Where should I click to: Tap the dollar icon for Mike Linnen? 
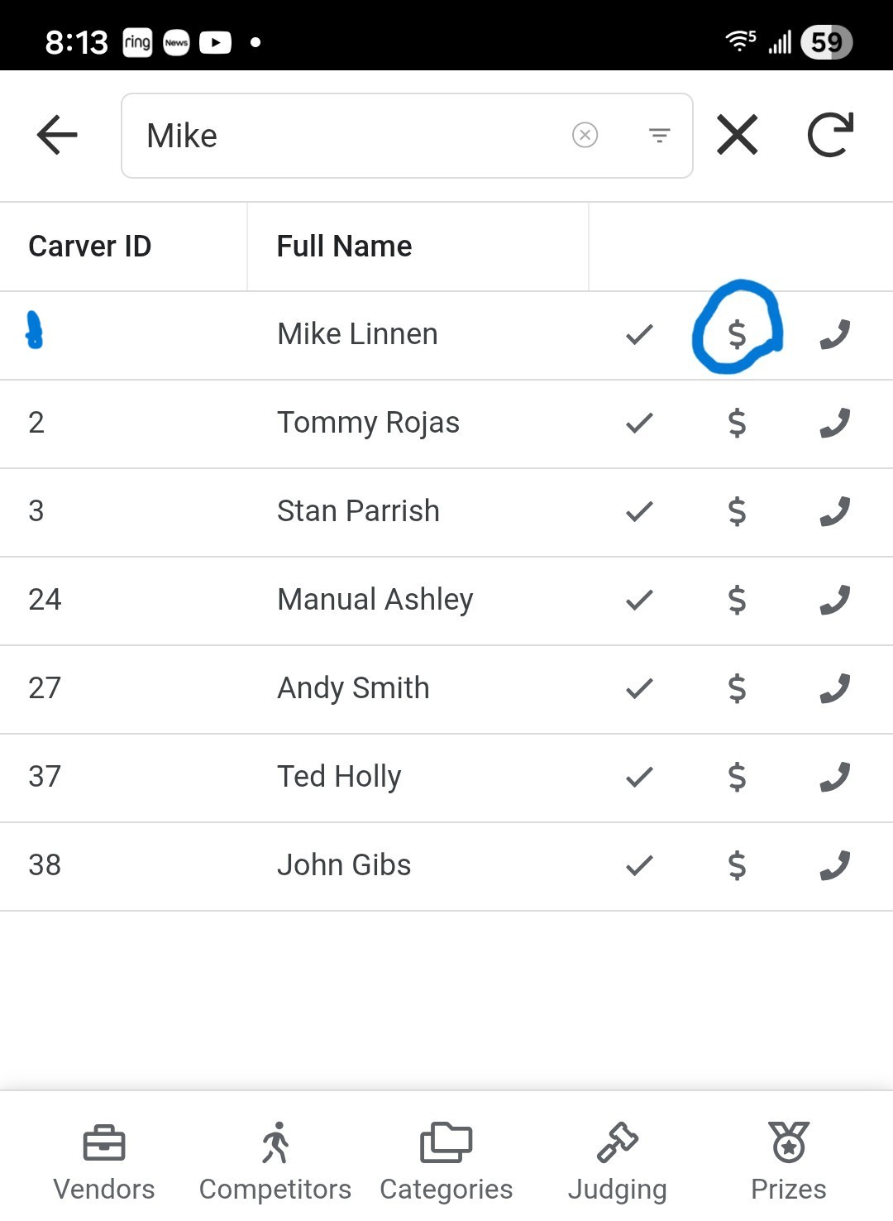(x=737, y=334)
